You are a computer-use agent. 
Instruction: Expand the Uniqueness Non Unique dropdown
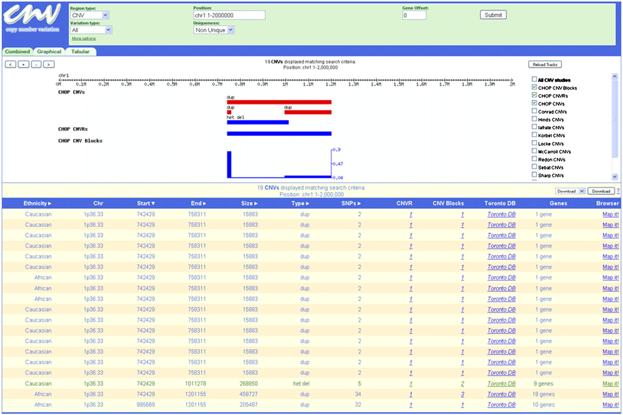click(x=214, y=30)
